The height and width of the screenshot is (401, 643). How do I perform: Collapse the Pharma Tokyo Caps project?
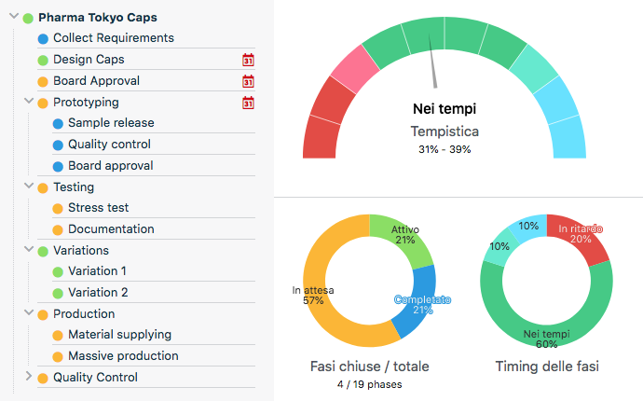[x=13, y=17]
